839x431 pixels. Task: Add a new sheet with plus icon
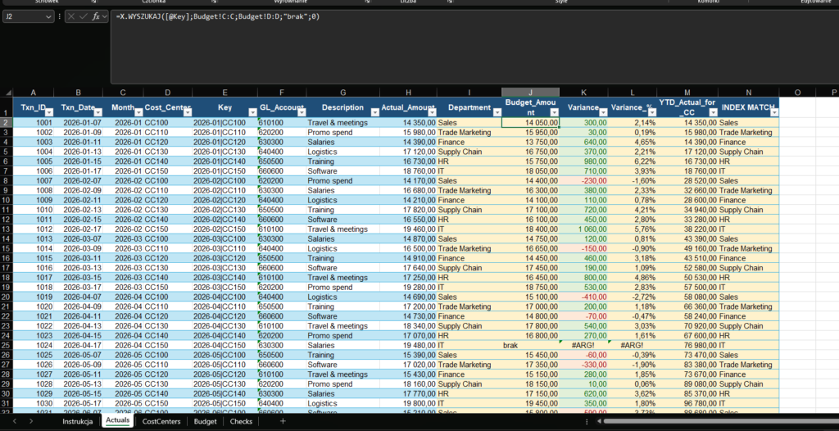tap(283, 420)
